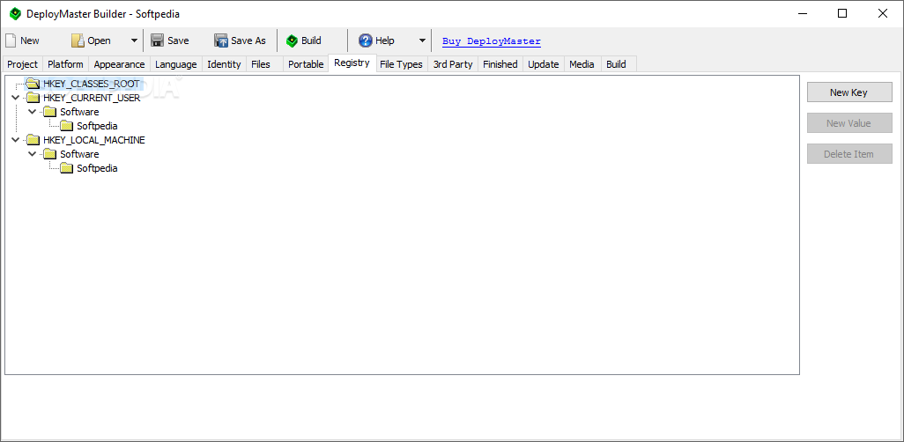The width and height of the screenshot is (904, 442).
Task: Collapse Software under HKEY_CURRENT_USER
Action: tap(33, 111)
